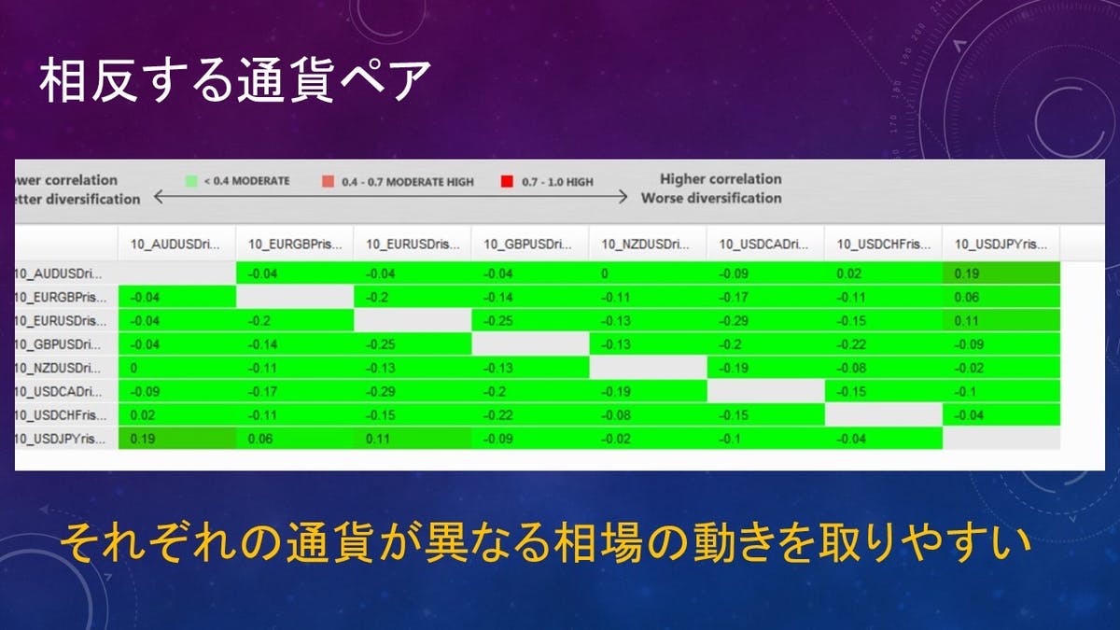The width and height of the screenshot is (1120, 630).
Task: Select the 10_EURUSD column header
Action: (412, 244)
